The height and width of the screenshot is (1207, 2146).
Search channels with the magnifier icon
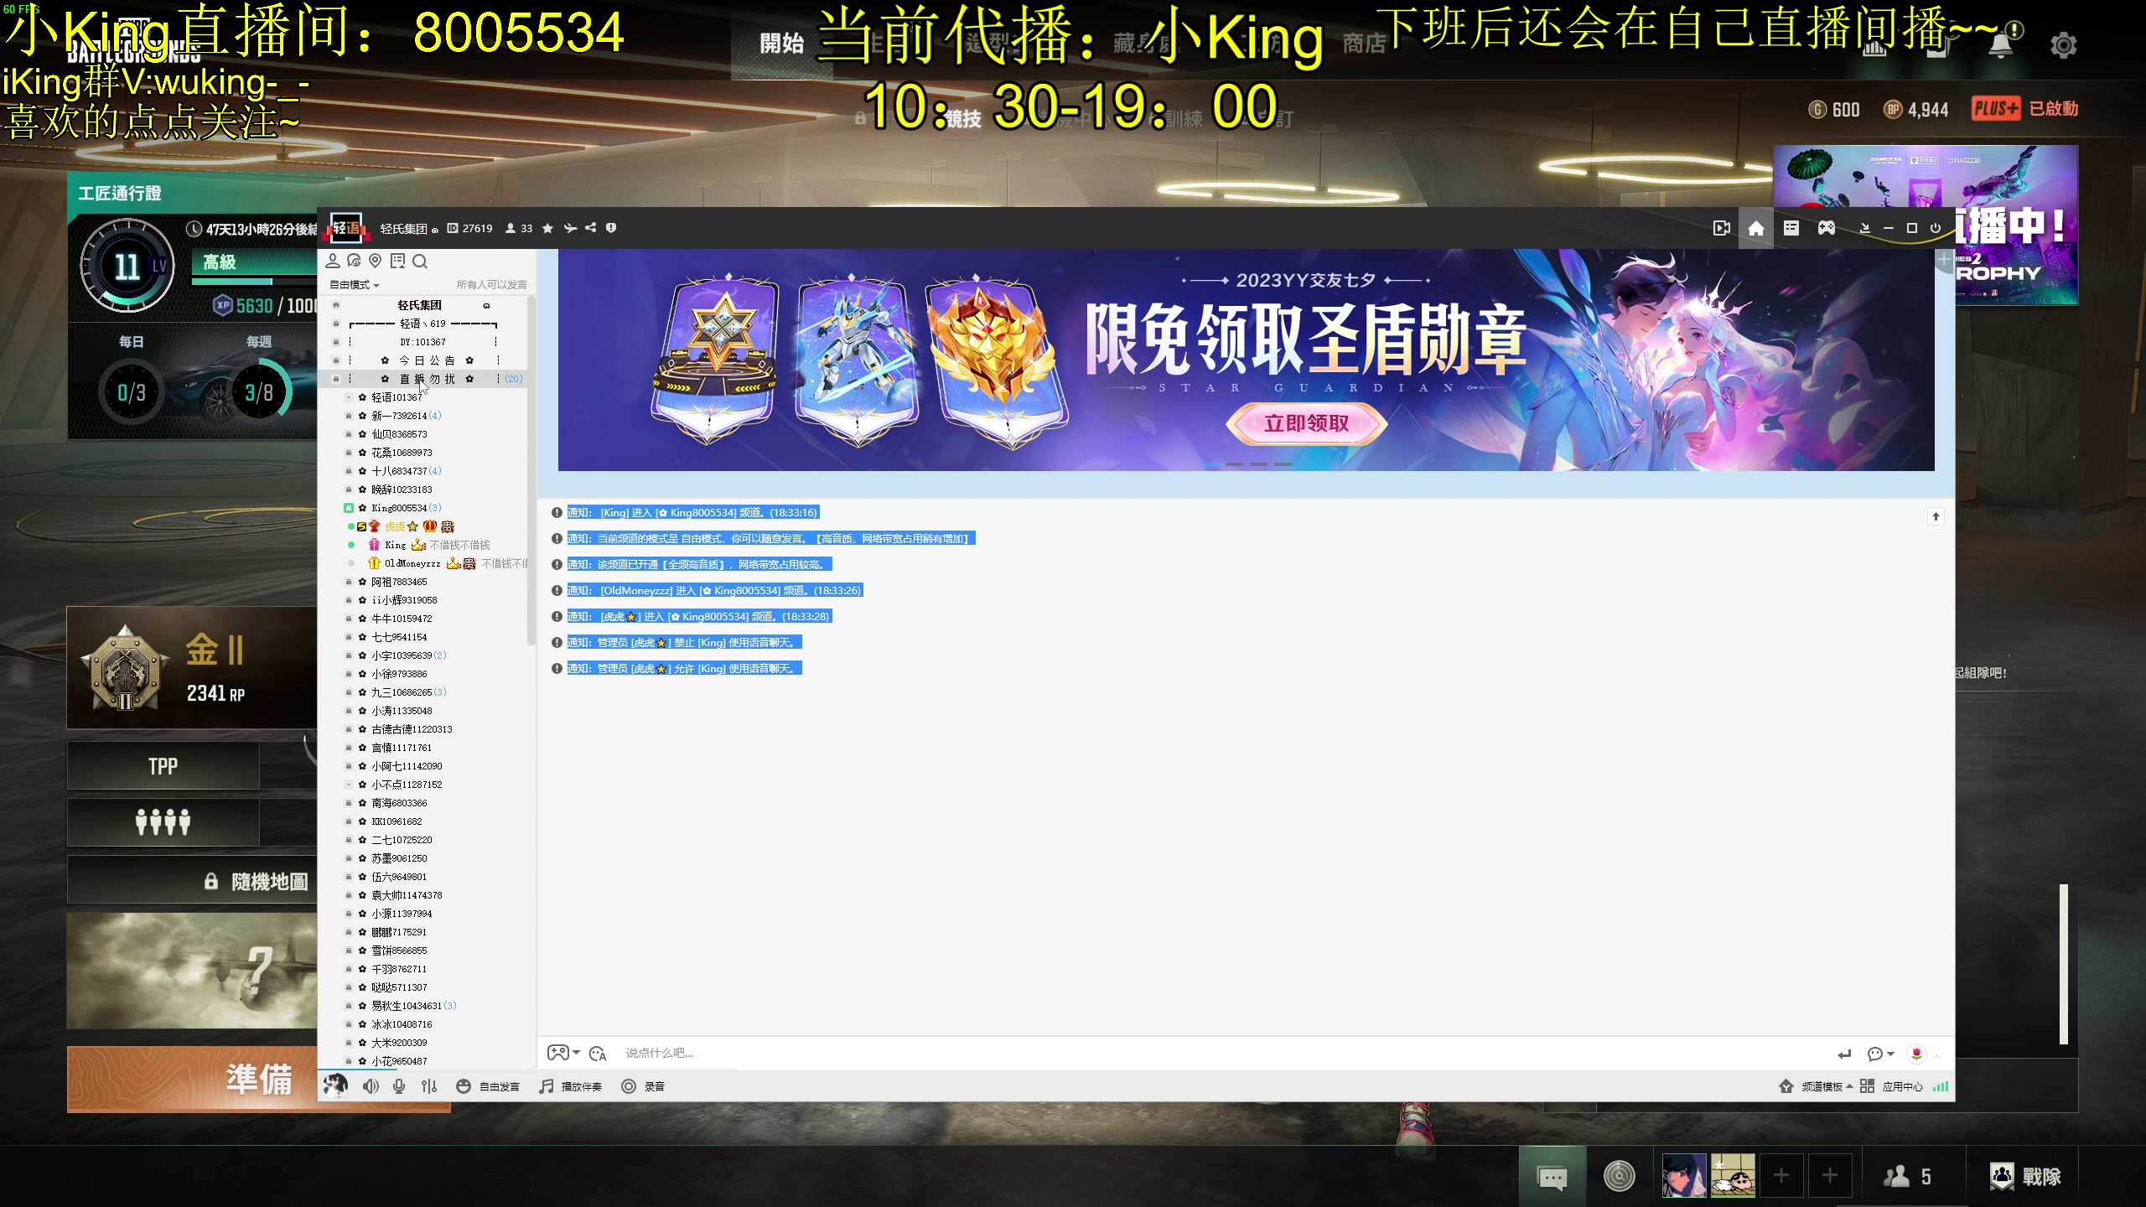pyautogui.click(x=420, y=261)
